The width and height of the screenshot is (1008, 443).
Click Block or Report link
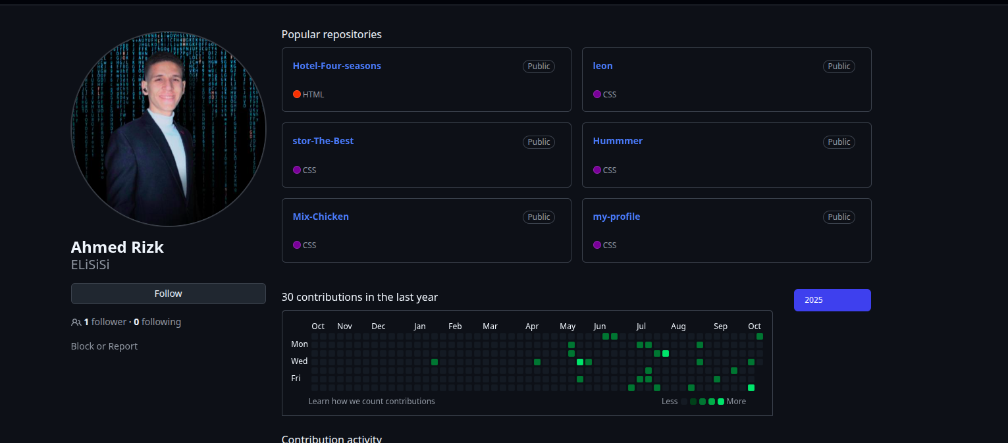click(x=104, y=346)
